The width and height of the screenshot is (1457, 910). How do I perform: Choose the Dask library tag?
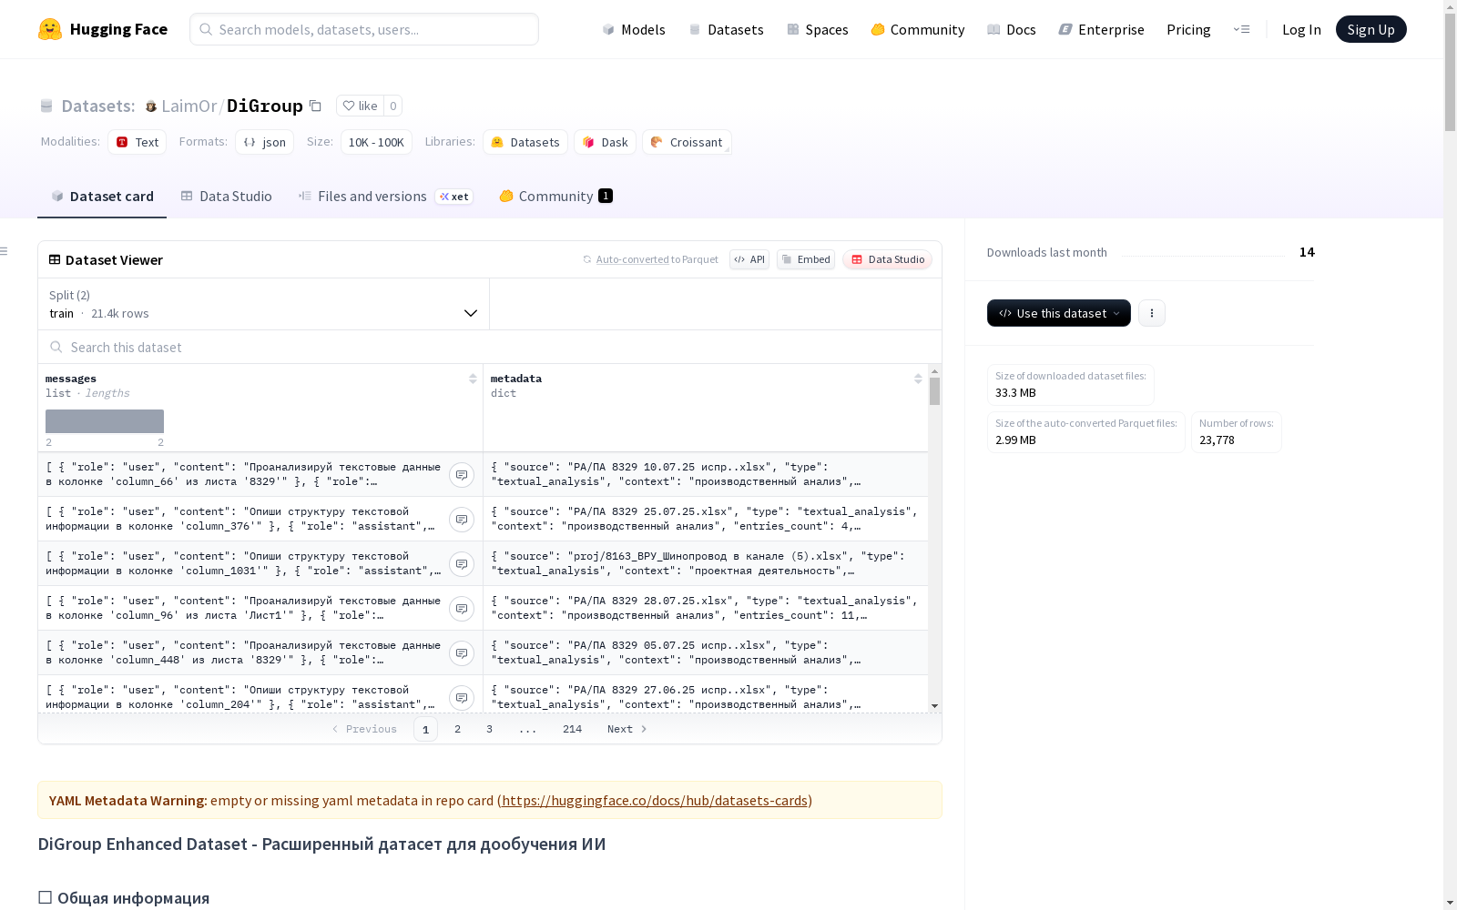(x=605, y=142)
